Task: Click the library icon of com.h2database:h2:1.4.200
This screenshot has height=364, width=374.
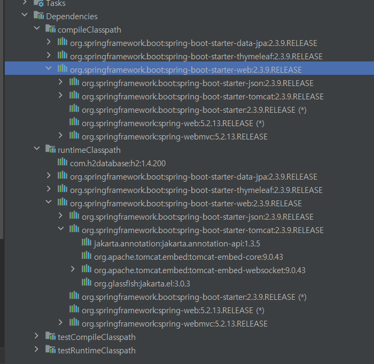Action: (63, 162)
